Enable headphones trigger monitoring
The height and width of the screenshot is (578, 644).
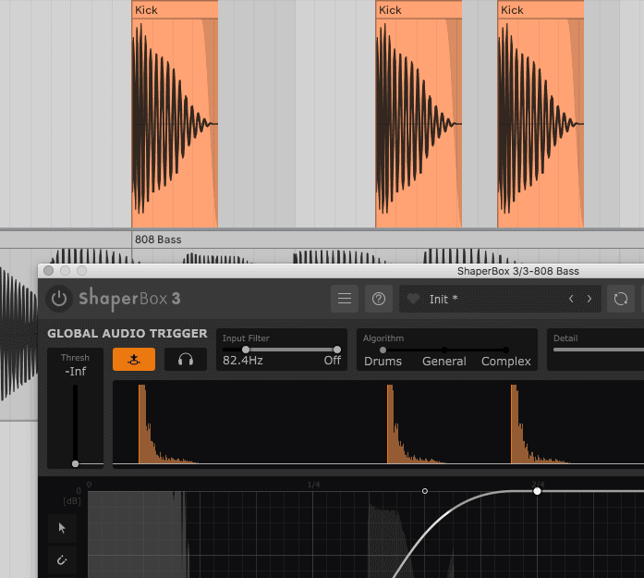click(x=185, y=360)
